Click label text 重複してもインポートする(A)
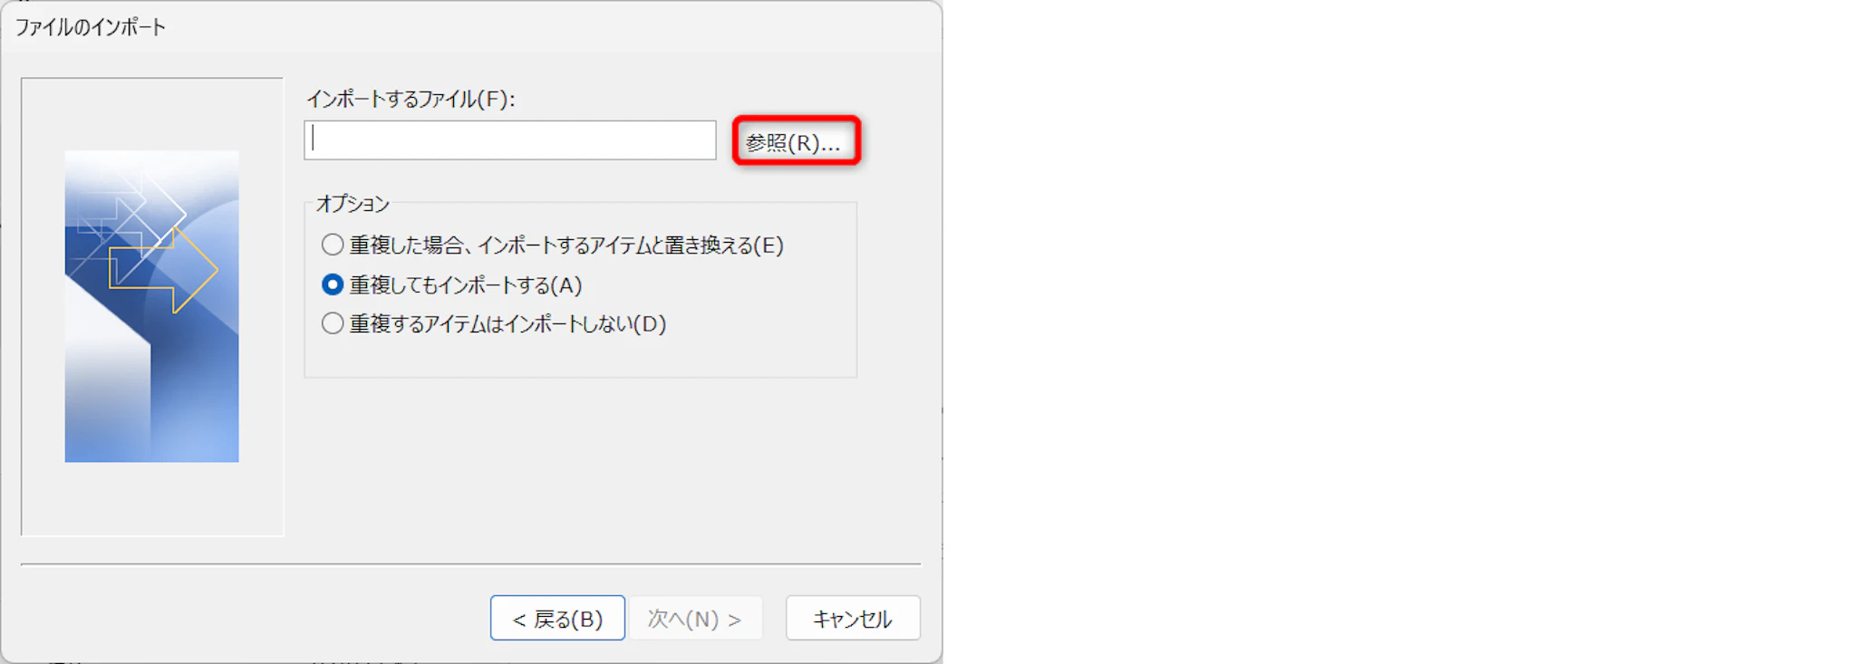 pos(466,285)
